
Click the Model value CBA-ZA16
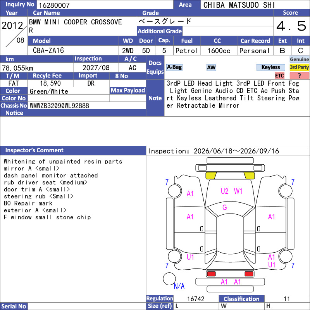pyautogui.click(x=48, y=51)
